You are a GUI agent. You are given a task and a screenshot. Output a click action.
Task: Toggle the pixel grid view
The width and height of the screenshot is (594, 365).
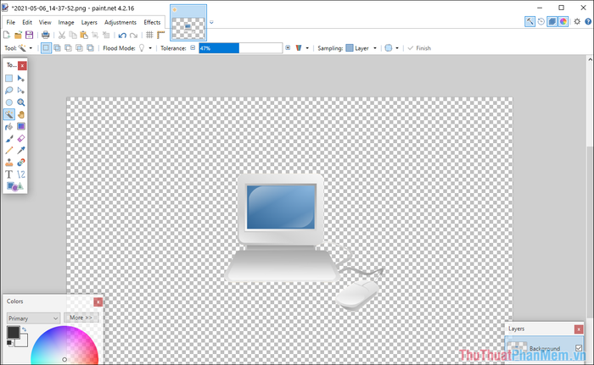149,36
